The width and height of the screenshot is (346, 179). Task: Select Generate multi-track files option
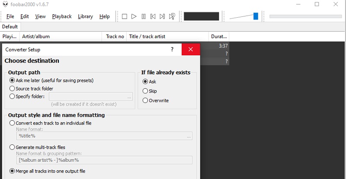tap(12, 147)
